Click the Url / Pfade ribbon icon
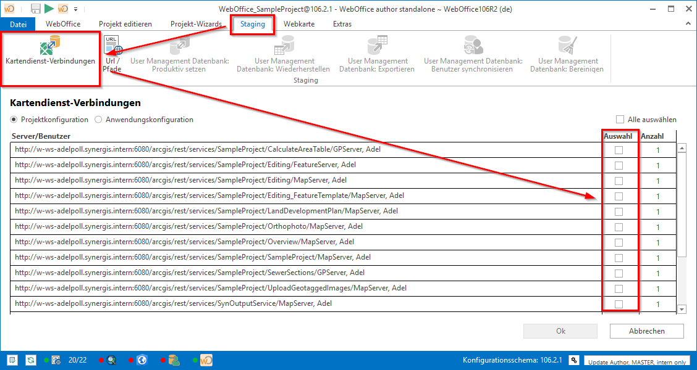This screenshot has width=697, height=370. click(x=112, y=53)
